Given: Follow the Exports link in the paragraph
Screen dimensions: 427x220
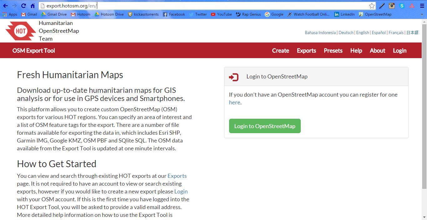Looking at the screenshot, I should [177, 176].
